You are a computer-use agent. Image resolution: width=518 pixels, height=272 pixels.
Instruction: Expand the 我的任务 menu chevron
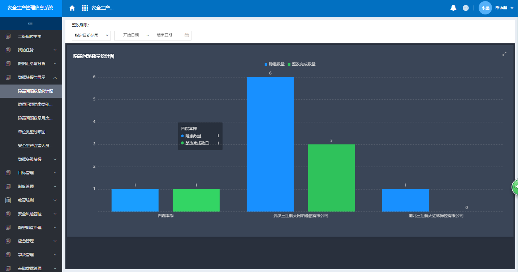point(55,50)
